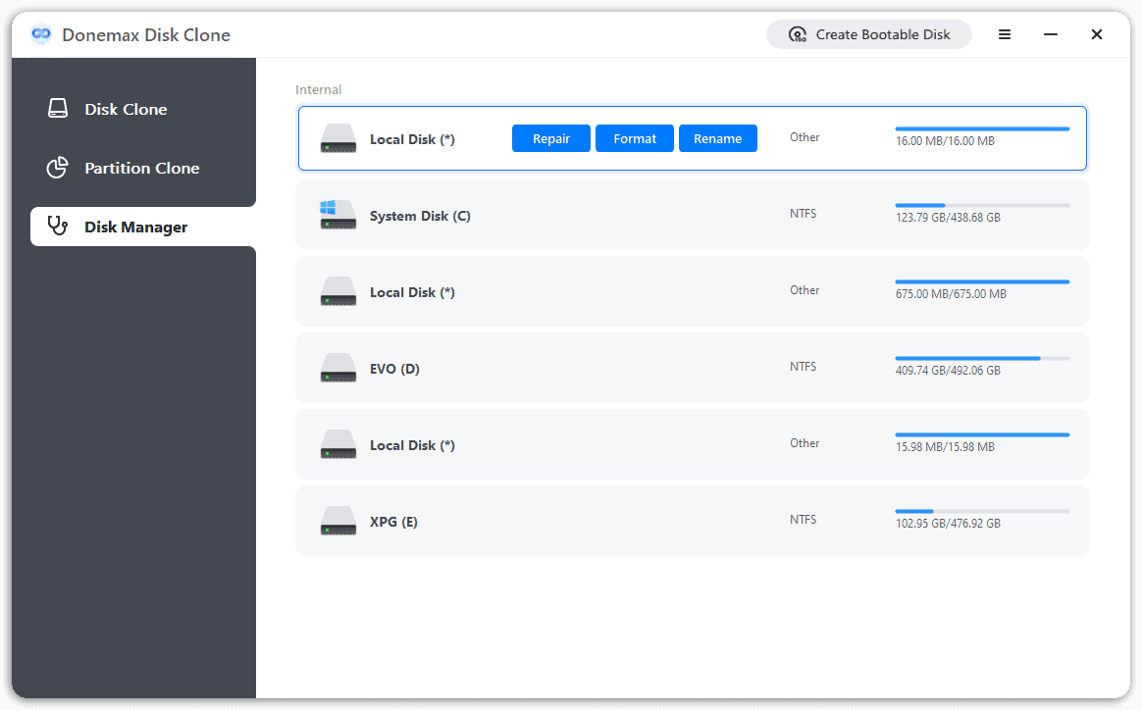Image resolution: width=1142 pixels, height=710 pixels.
Task: Click the Donemax Disk Clone logo icon
Action: point(41,34)
